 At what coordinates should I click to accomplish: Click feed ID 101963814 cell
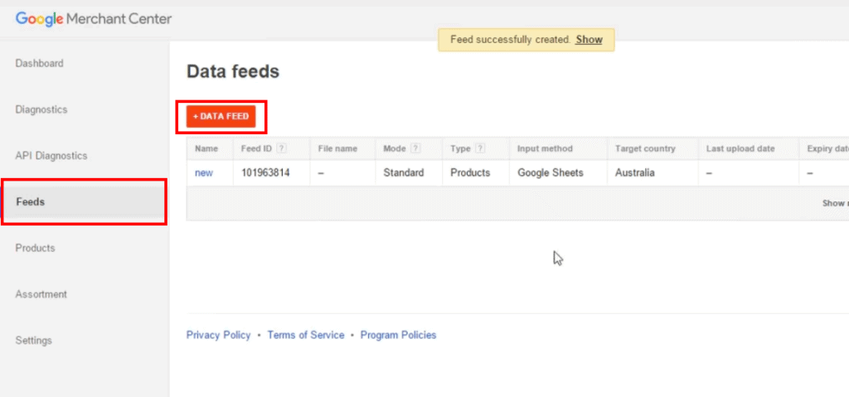pyautogui.click(x=265, y=173)
